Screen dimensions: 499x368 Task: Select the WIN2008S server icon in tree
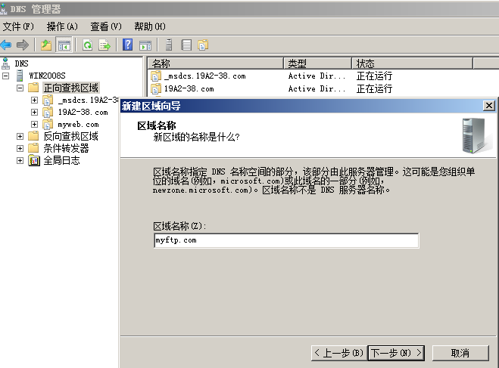(x=20, y=76)
